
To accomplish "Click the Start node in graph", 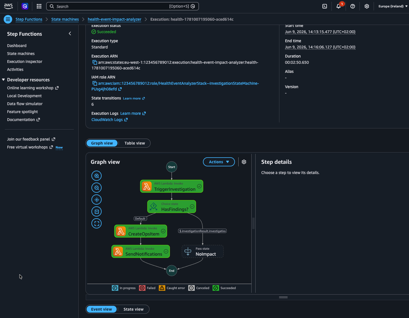I will (x=172, y=167).
